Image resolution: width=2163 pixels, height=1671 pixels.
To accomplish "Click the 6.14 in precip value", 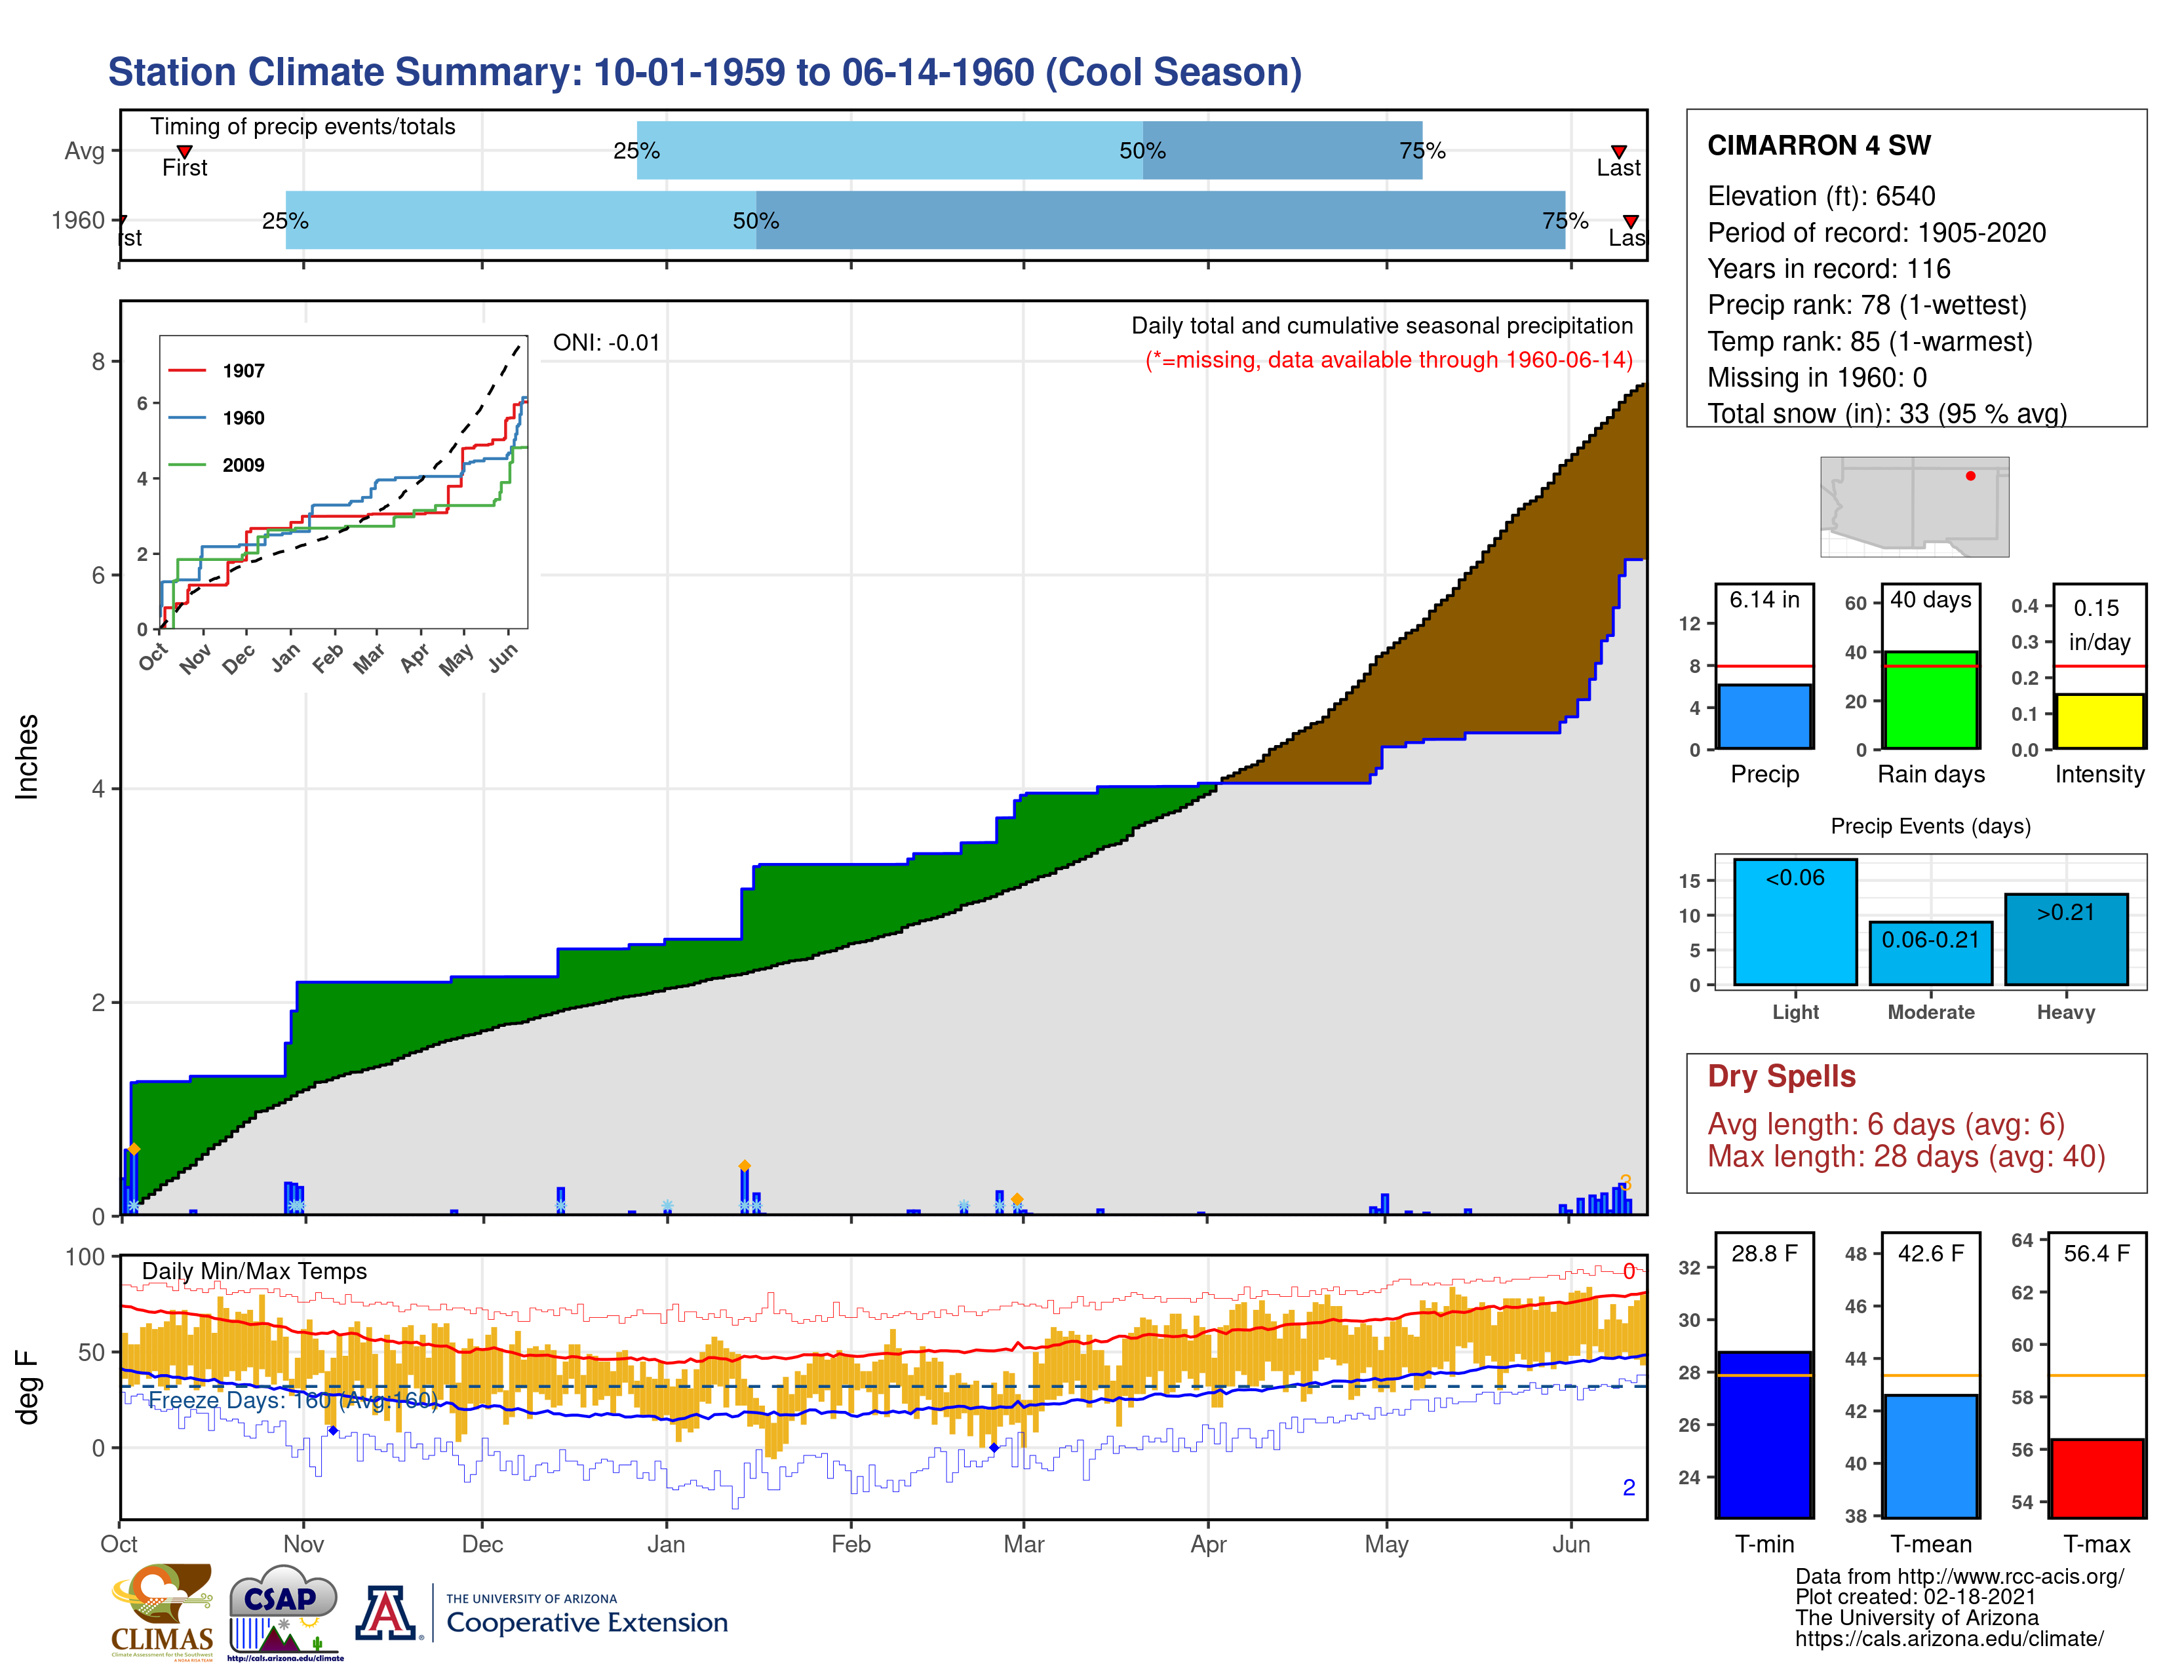I will pyautogui.click(x=1764, y=600).
